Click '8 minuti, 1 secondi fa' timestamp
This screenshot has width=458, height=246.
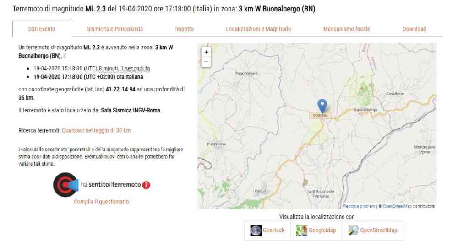[124, 69]
